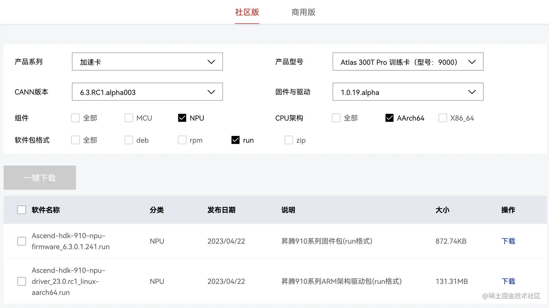Uncheck the AArch64 architecture checkbox

390,118
